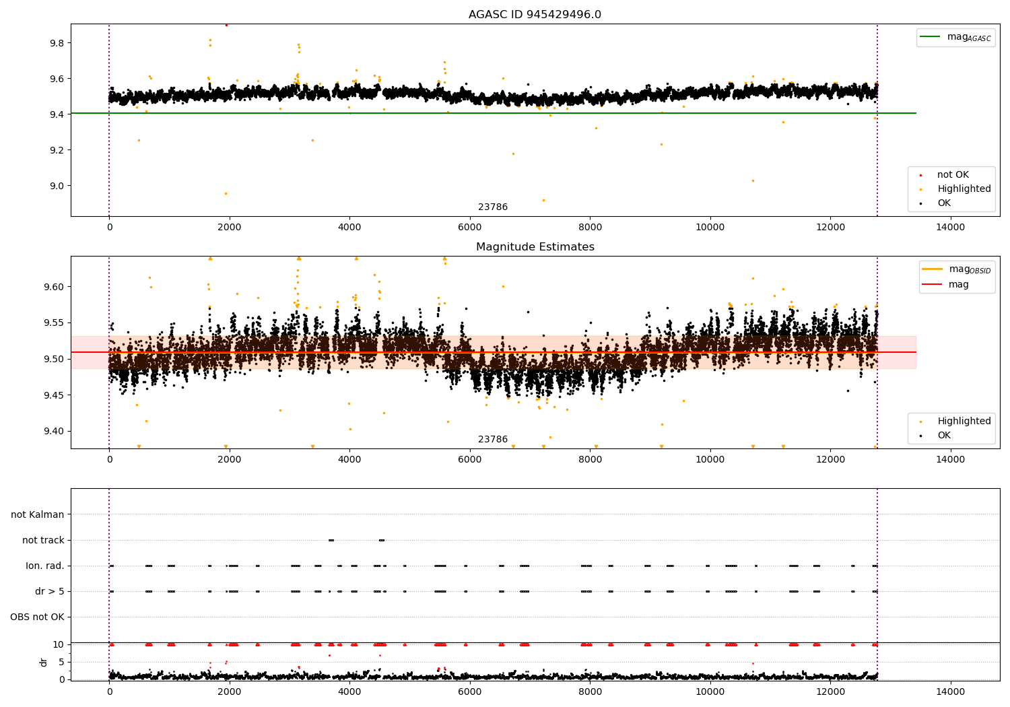This screenshot has width=1010, height=707.
Task: Click the 2000 x-tick of the bottom plot
Action: (230, 692)
